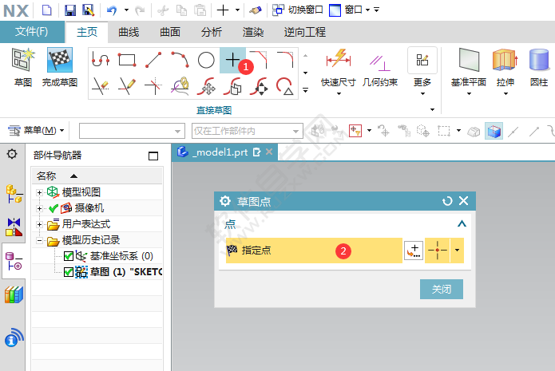Click the Undo arrow icon
The image size is (555, 371).
(112, 10)
